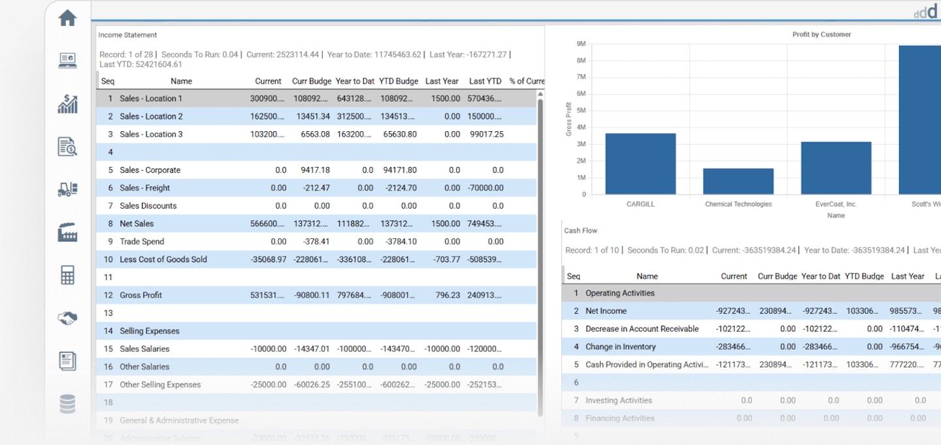Select Sales - Location 2 row
Viewport: 941px width, 445px height.
point(316,116)
